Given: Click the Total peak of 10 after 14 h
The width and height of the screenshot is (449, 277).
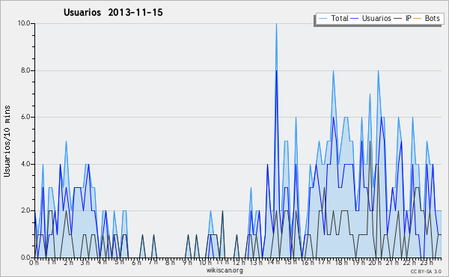Looking at the screenshot, I should pos(276,24).
